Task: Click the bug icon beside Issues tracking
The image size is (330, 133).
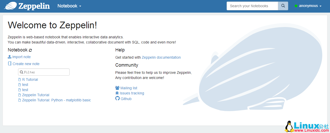Action: coord(117,93)
